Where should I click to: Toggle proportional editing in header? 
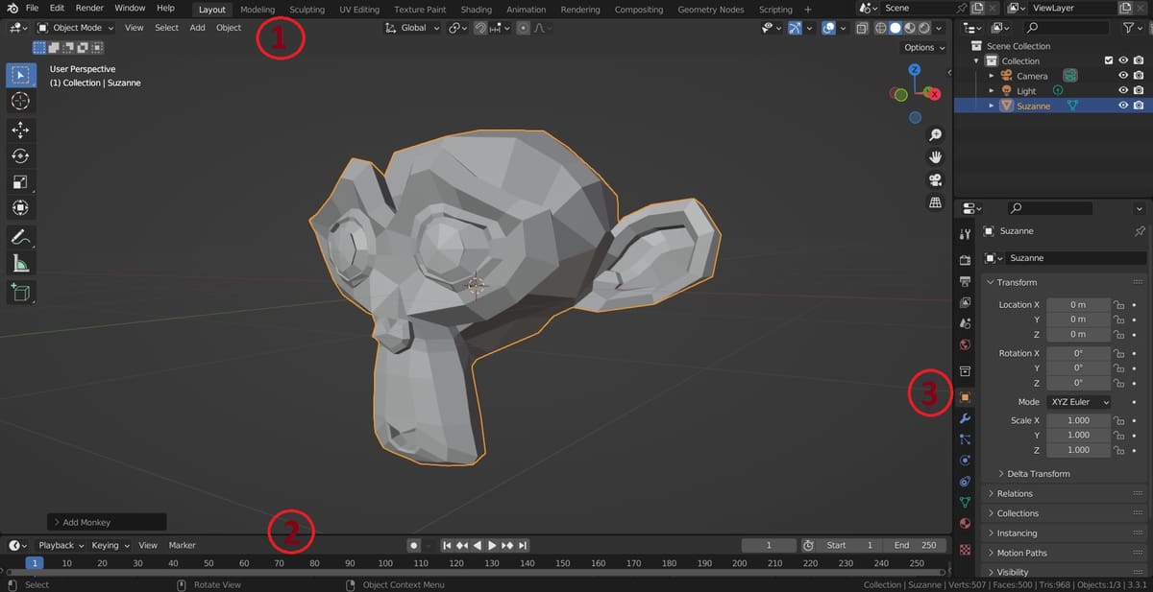tap(523, 28)
